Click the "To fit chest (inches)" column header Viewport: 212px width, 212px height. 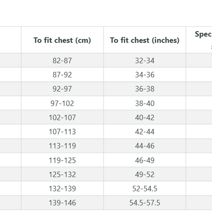point(144,40)
